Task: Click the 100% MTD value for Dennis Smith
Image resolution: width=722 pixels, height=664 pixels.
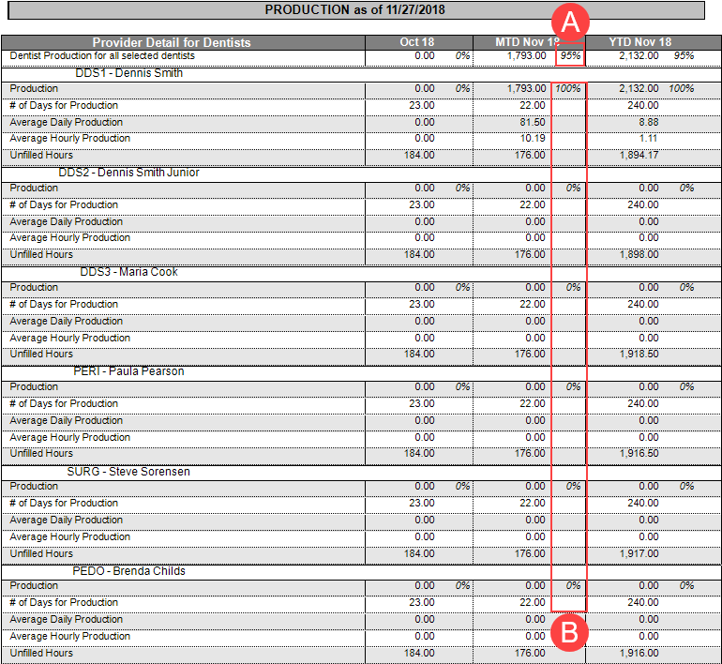Action: [567, 89]
